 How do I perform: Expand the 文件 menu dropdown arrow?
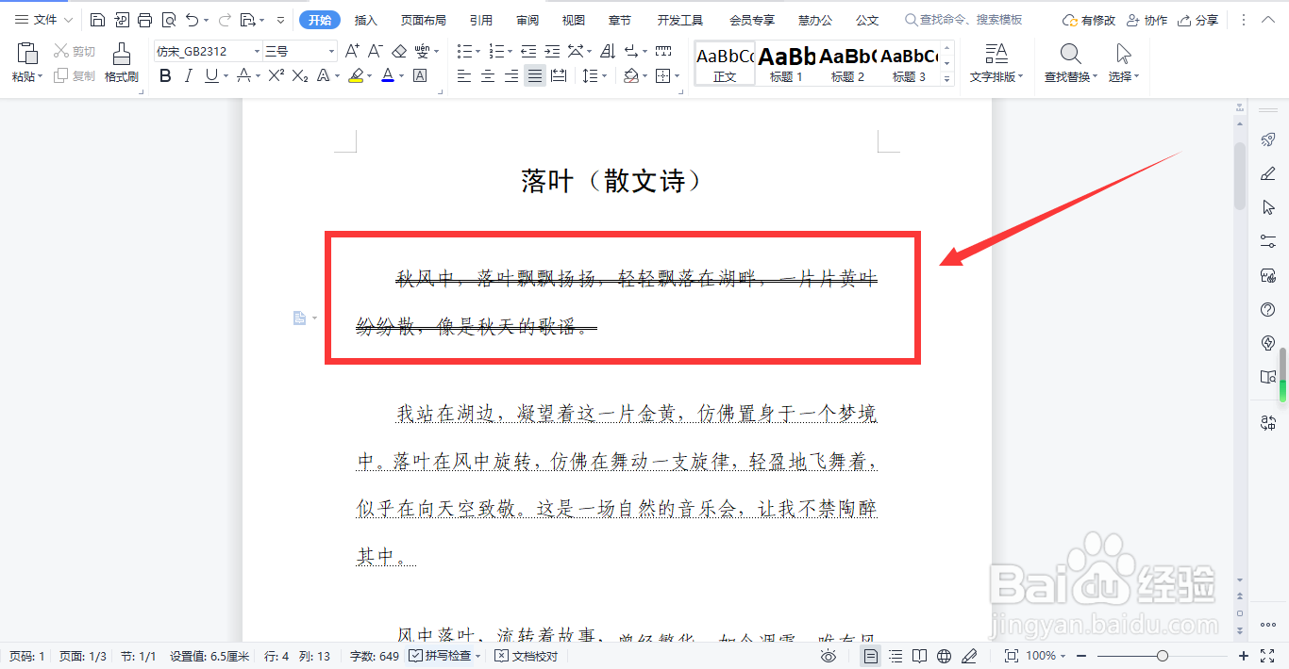(68, 20)
